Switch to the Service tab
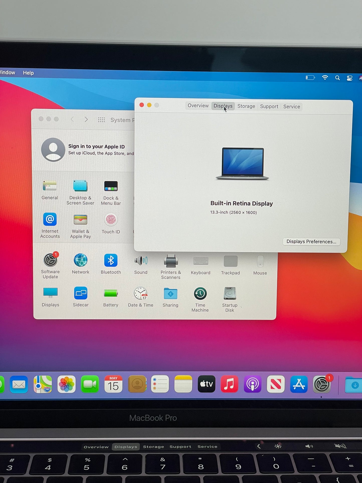The height and width of the screenshot is (483, 362). click(292, 107)
